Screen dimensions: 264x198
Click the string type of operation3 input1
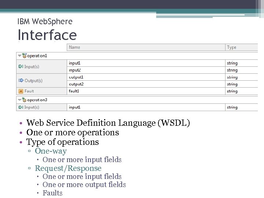232,107
